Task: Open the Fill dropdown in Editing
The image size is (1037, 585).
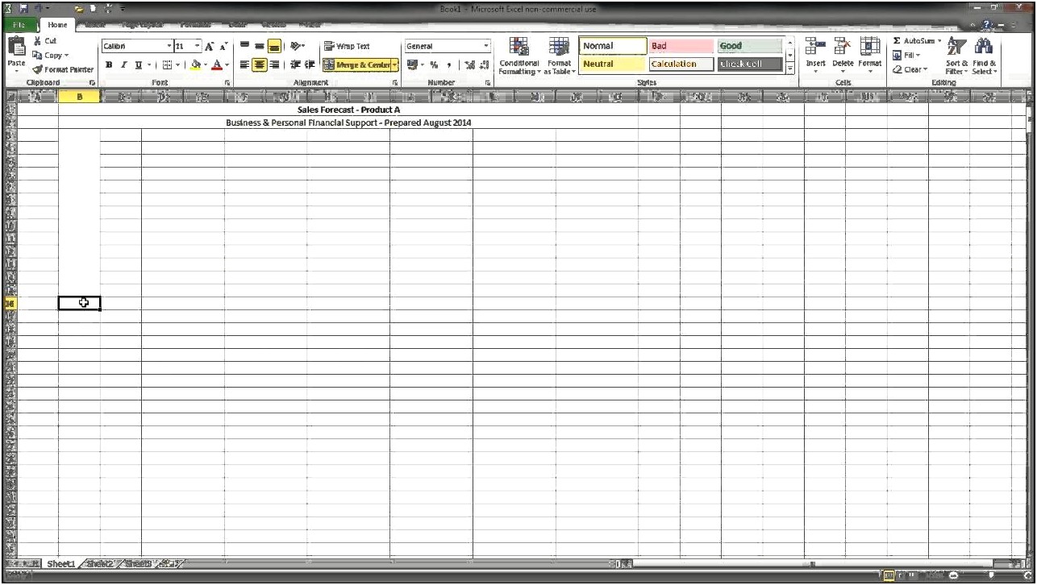Action: [x=907, y=55]
